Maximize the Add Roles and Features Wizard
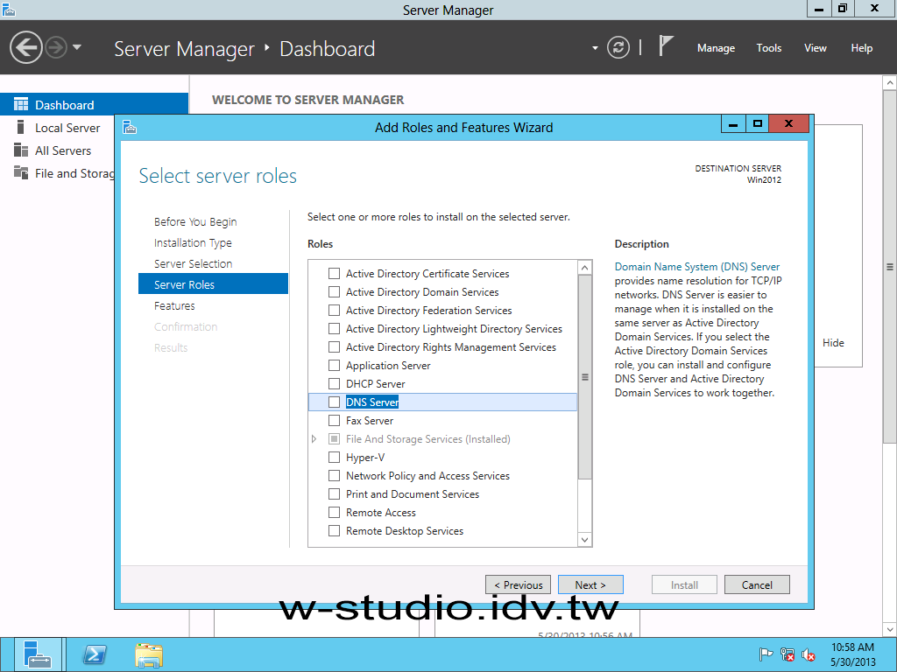897x672 pixels. [758, 123]
